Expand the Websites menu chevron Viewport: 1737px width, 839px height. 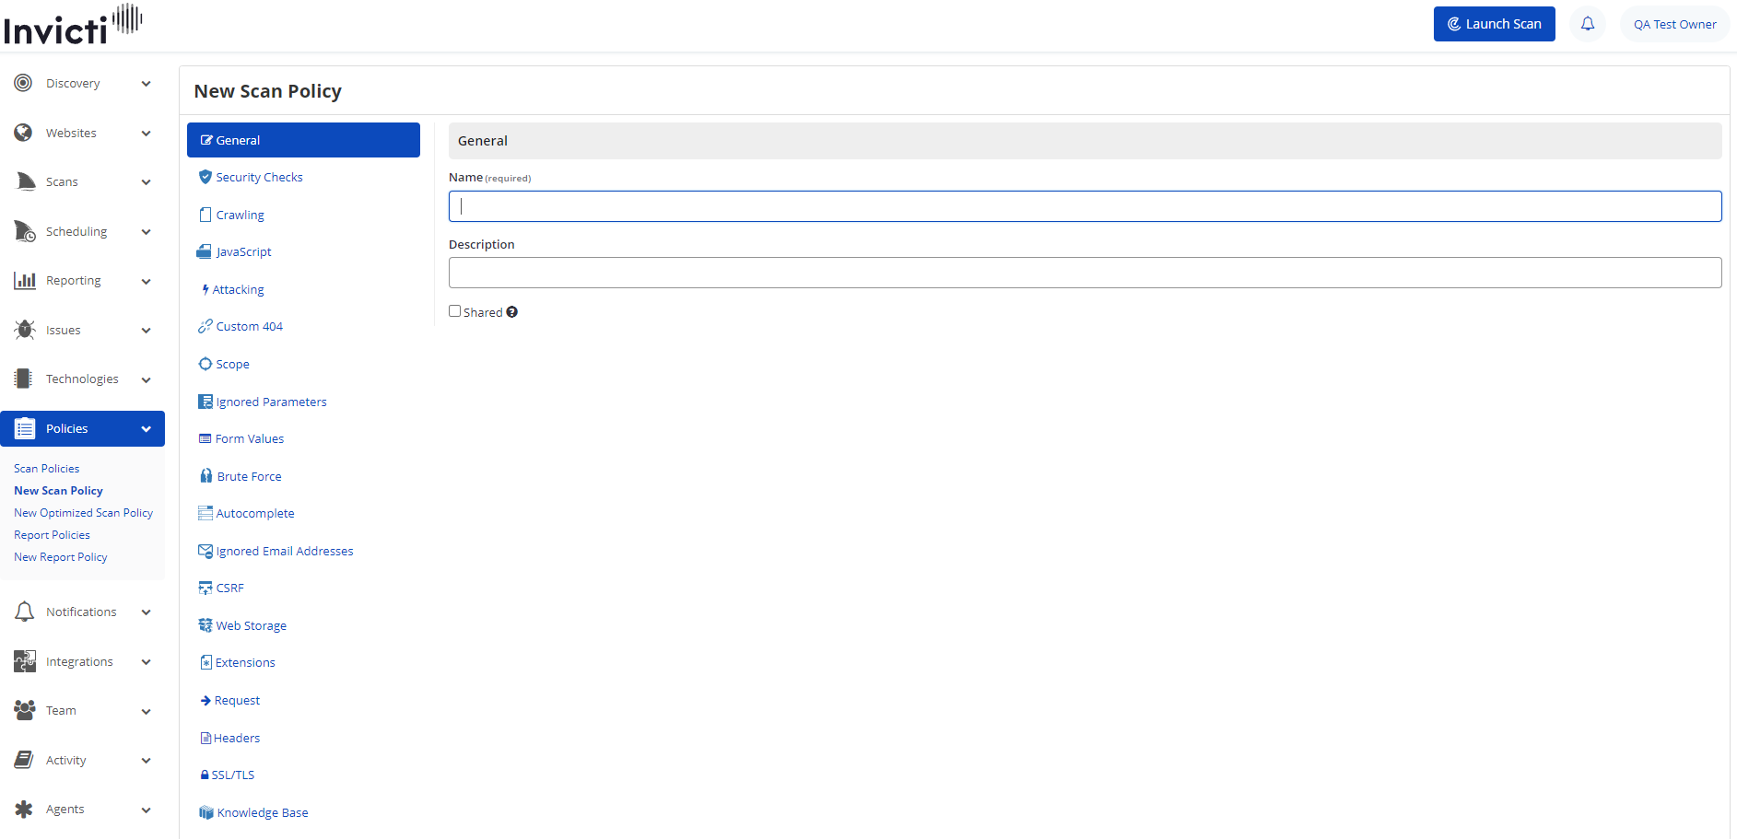coord(146,134)
